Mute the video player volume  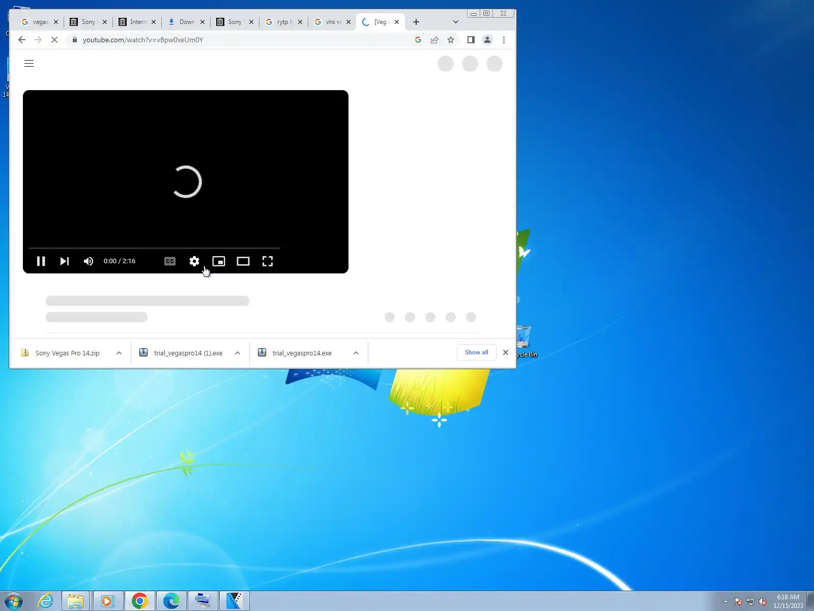(89, 261)
